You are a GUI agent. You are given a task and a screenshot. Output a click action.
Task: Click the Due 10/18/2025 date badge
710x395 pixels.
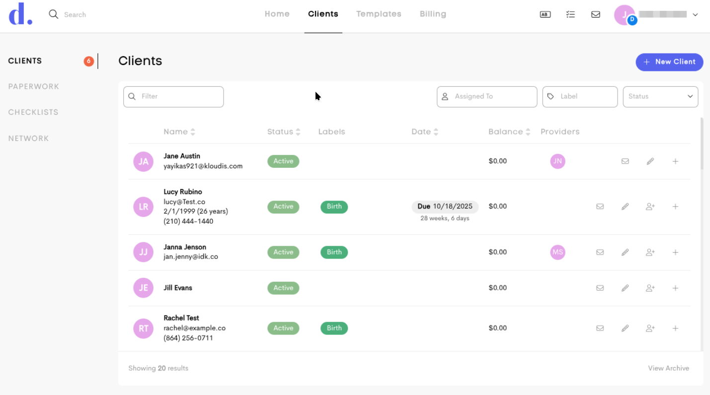pyautogui.click(x=445, y=207)
